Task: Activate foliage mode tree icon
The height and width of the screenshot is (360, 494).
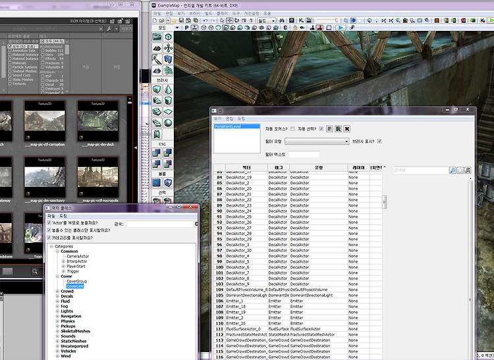Action: click(168, 70)
